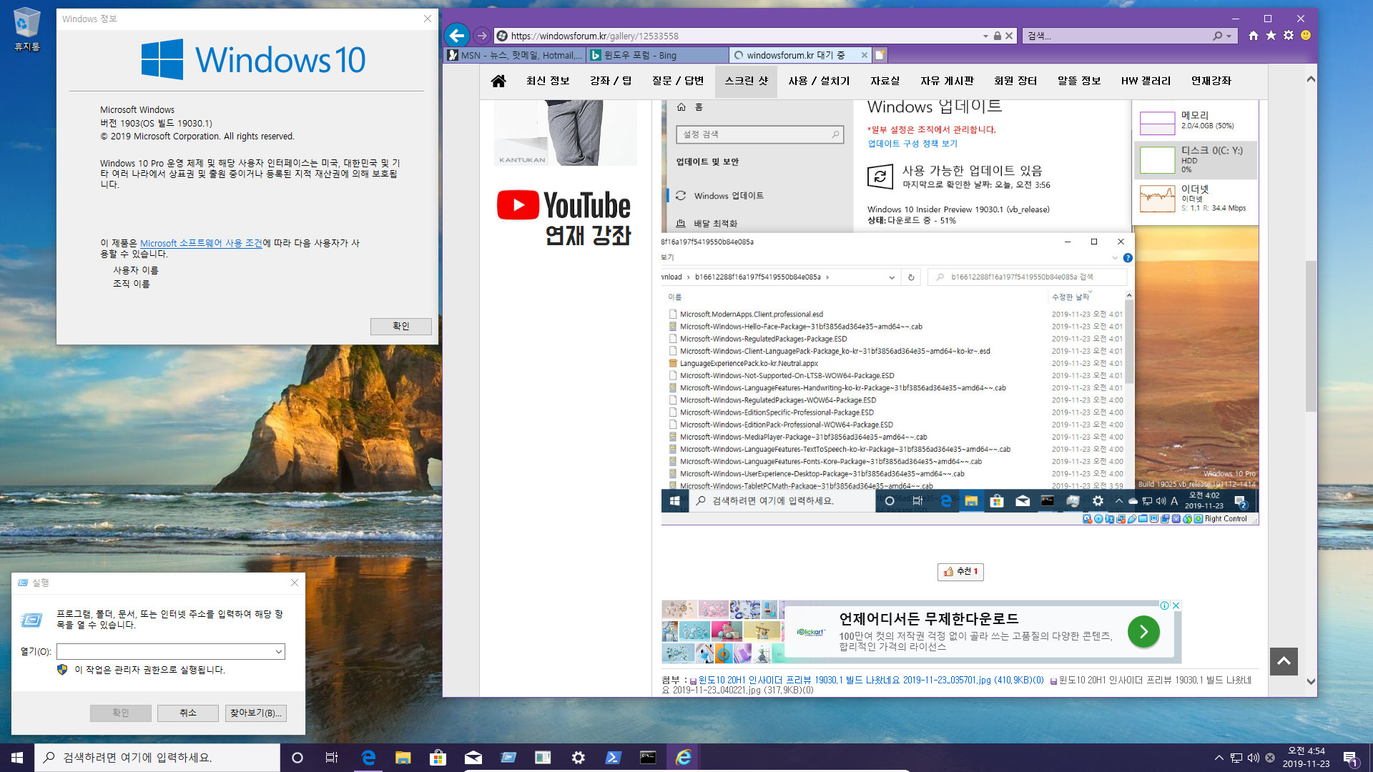Viewport: 1373px width, 772px height.
Task: Open Cortana circle on the taskbar
Action: click(297, 758)
